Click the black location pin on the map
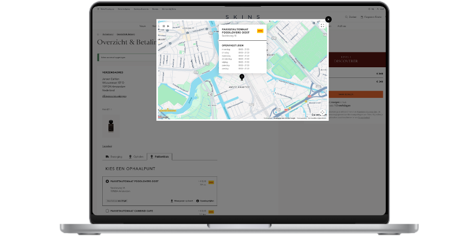This screenshot has width=460, height=237. tap(242, 77)
